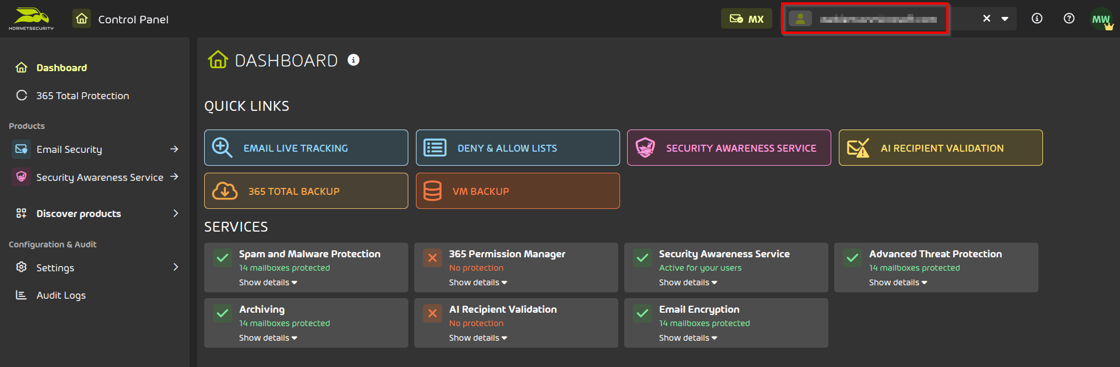Screen dimensions: 1120x367
Task: Click the Audit Logs list icon
Action: (x=22, y=295)
